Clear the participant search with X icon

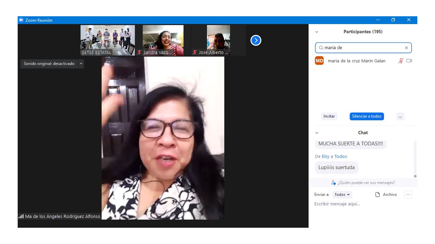click(x=406, y=48)
